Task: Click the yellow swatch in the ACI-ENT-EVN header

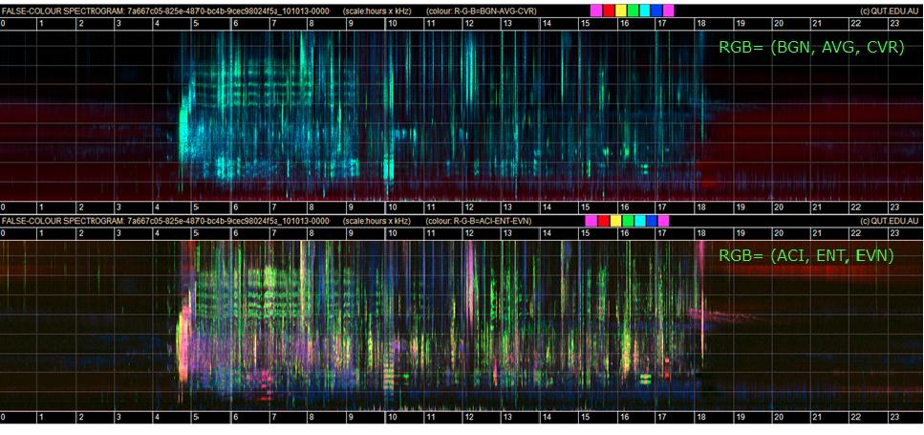Action: click(615, 221)
